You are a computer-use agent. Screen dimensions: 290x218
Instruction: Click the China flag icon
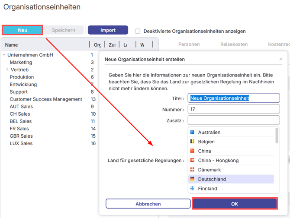click(x=192, y=151)
